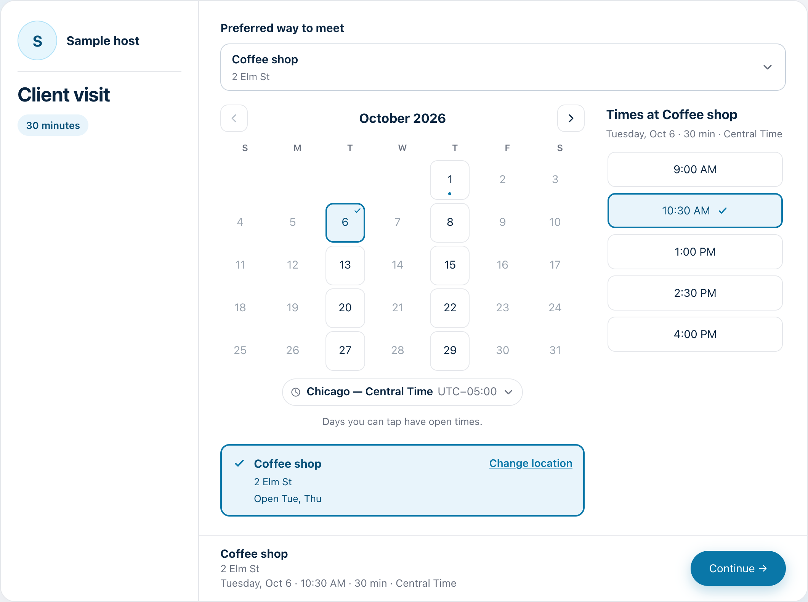Select October 6 on the calendar
Screen dimensions: 808x602
(345, 223)
